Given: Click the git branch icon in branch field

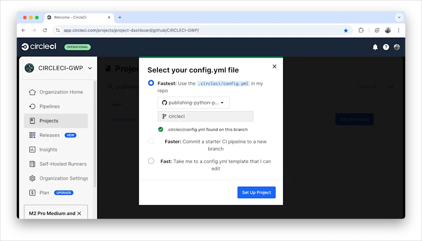Looking at the screenshot, I should 164,116.
